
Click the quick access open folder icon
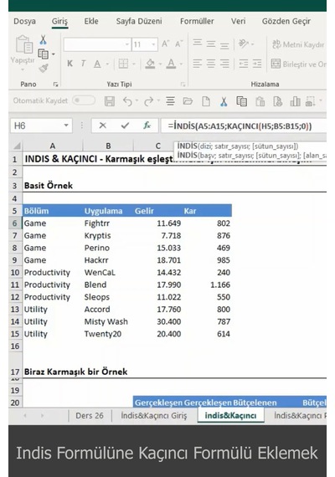[188, 101]
